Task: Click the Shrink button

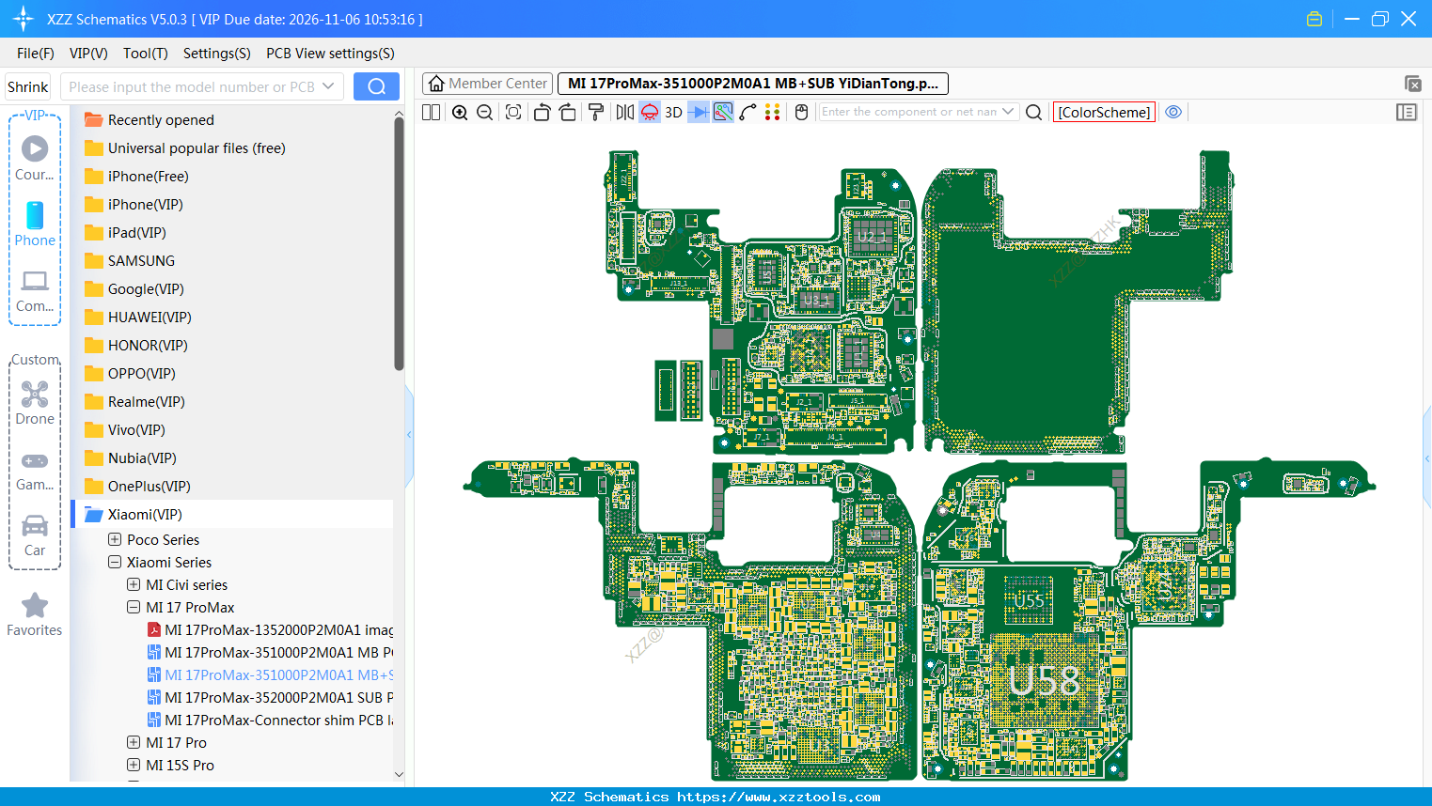Action: pos(28,86)
